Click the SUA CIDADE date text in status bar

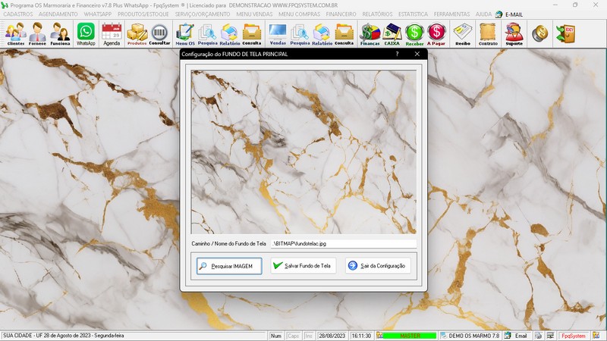[64, 336]
